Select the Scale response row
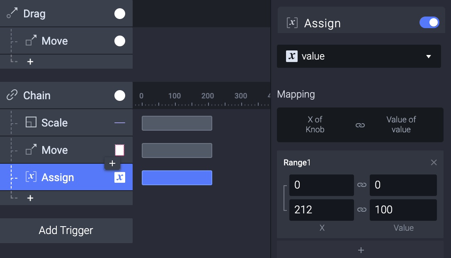This screenshot has height=258, width=451. tap(66, 122)
